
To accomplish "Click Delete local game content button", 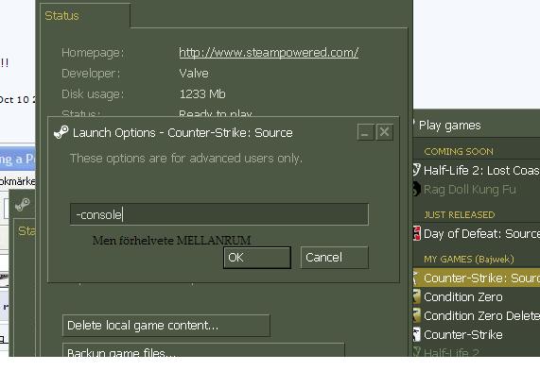I will 166,326.
